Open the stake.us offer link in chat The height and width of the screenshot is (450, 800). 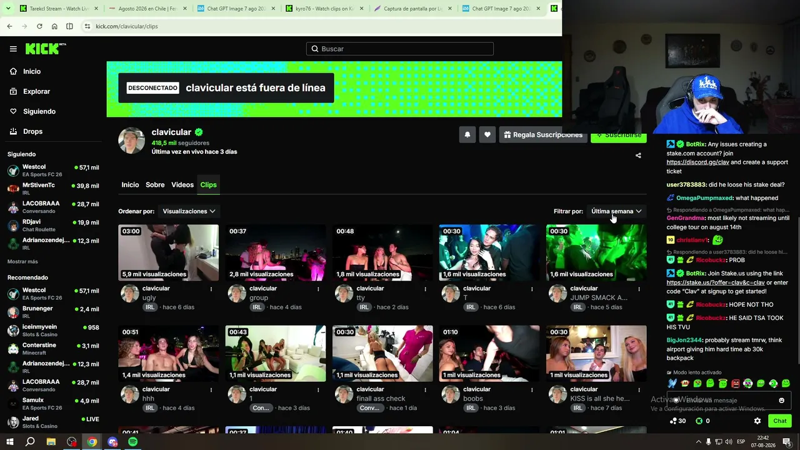(716, 282)
